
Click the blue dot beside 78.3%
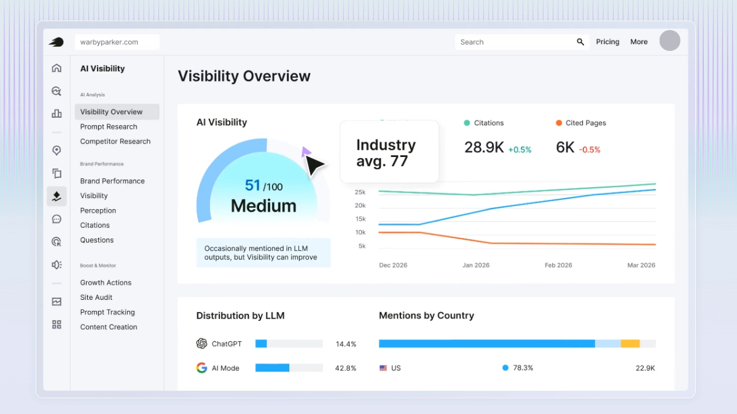click(x=505, y=368)
